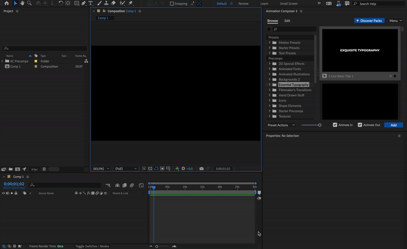407x249 pixels.
Task: Select the Horizontal Type tool
Action: click(x=91, y=4)
